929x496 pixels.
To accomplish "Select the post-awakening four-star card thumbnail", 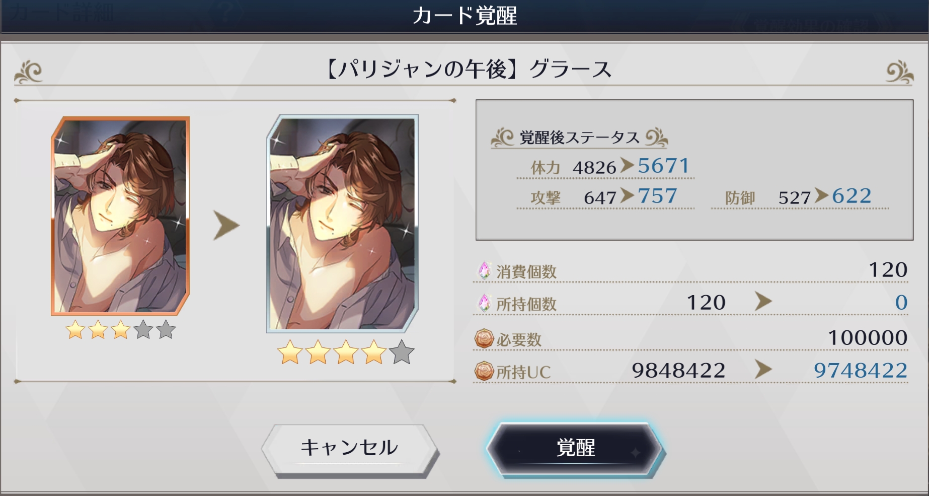I will (343, 224).
